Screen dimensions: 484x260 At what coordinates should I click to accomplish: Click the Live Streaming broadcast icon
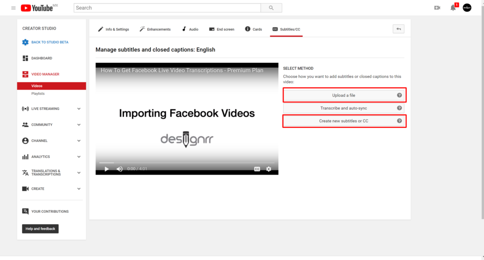(x=26, y=109)
